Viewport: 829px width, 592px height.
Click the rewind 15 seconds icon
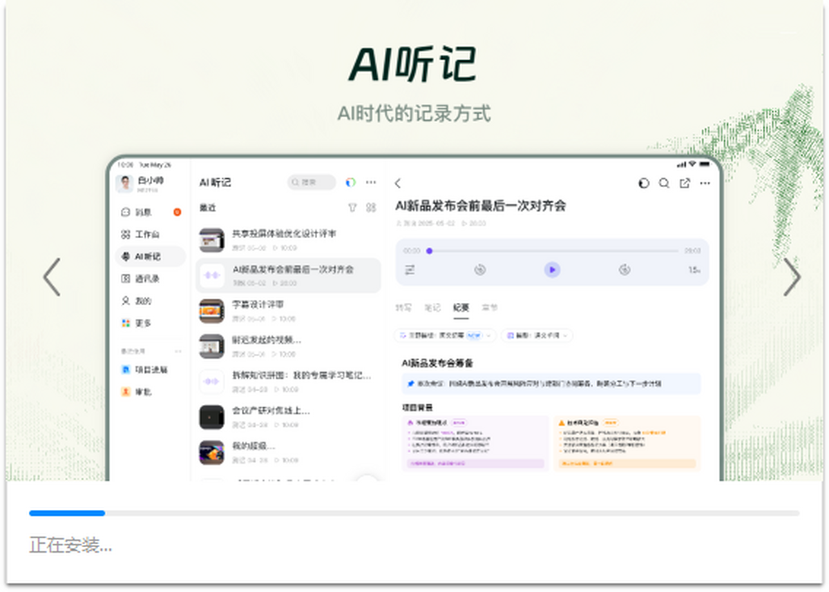[x=480, y=270]
